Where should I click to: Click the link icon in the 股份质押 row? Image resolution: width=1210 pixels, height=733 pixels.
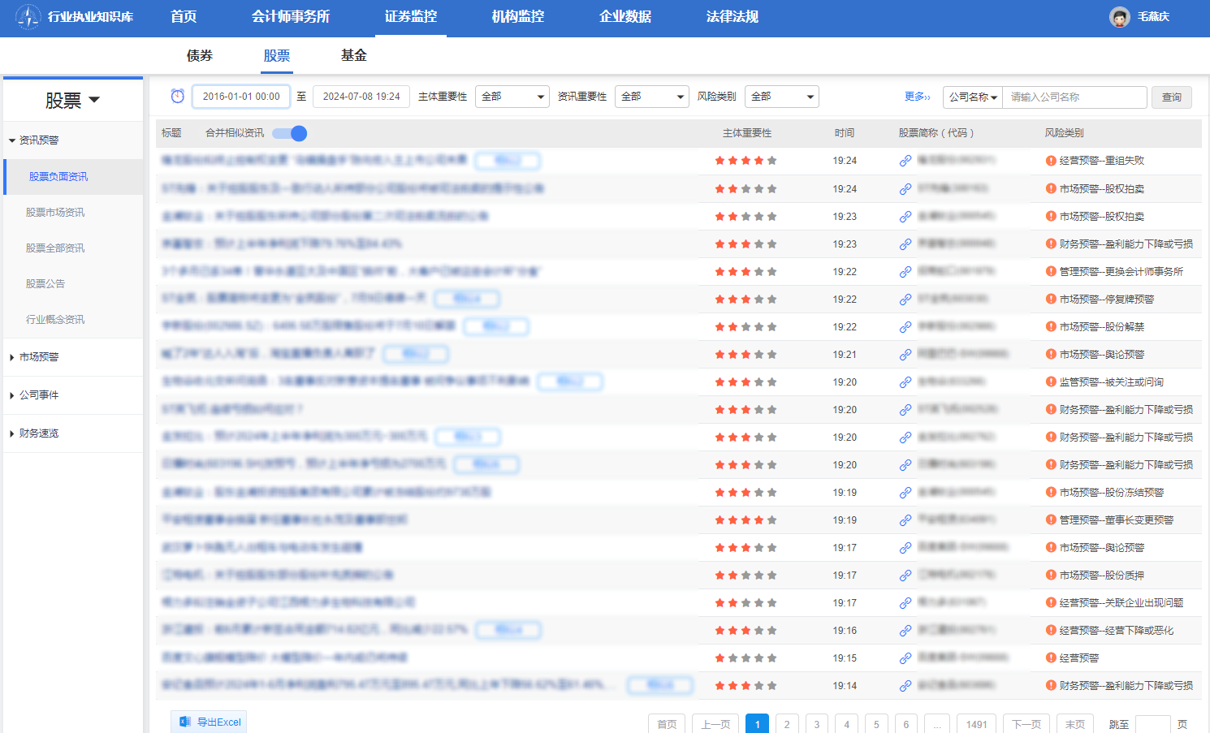[905, 576]
